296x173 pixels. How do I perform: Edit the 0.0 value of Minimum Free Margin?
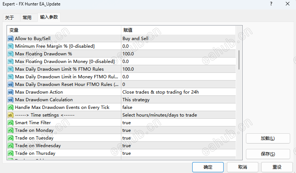[126, 46]
